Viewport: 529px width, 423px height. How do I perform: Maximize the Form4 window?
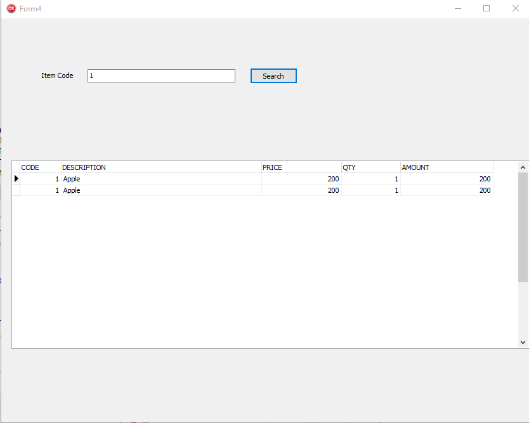tap(487, 8)
